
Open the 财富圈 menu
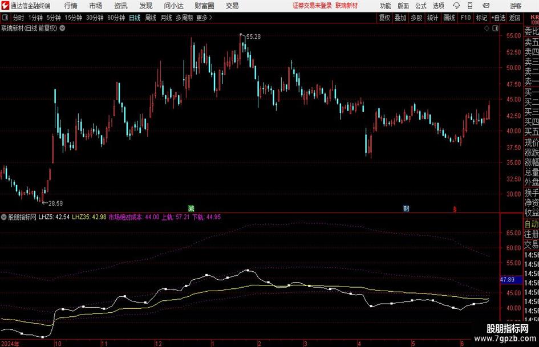pos(204,6)
